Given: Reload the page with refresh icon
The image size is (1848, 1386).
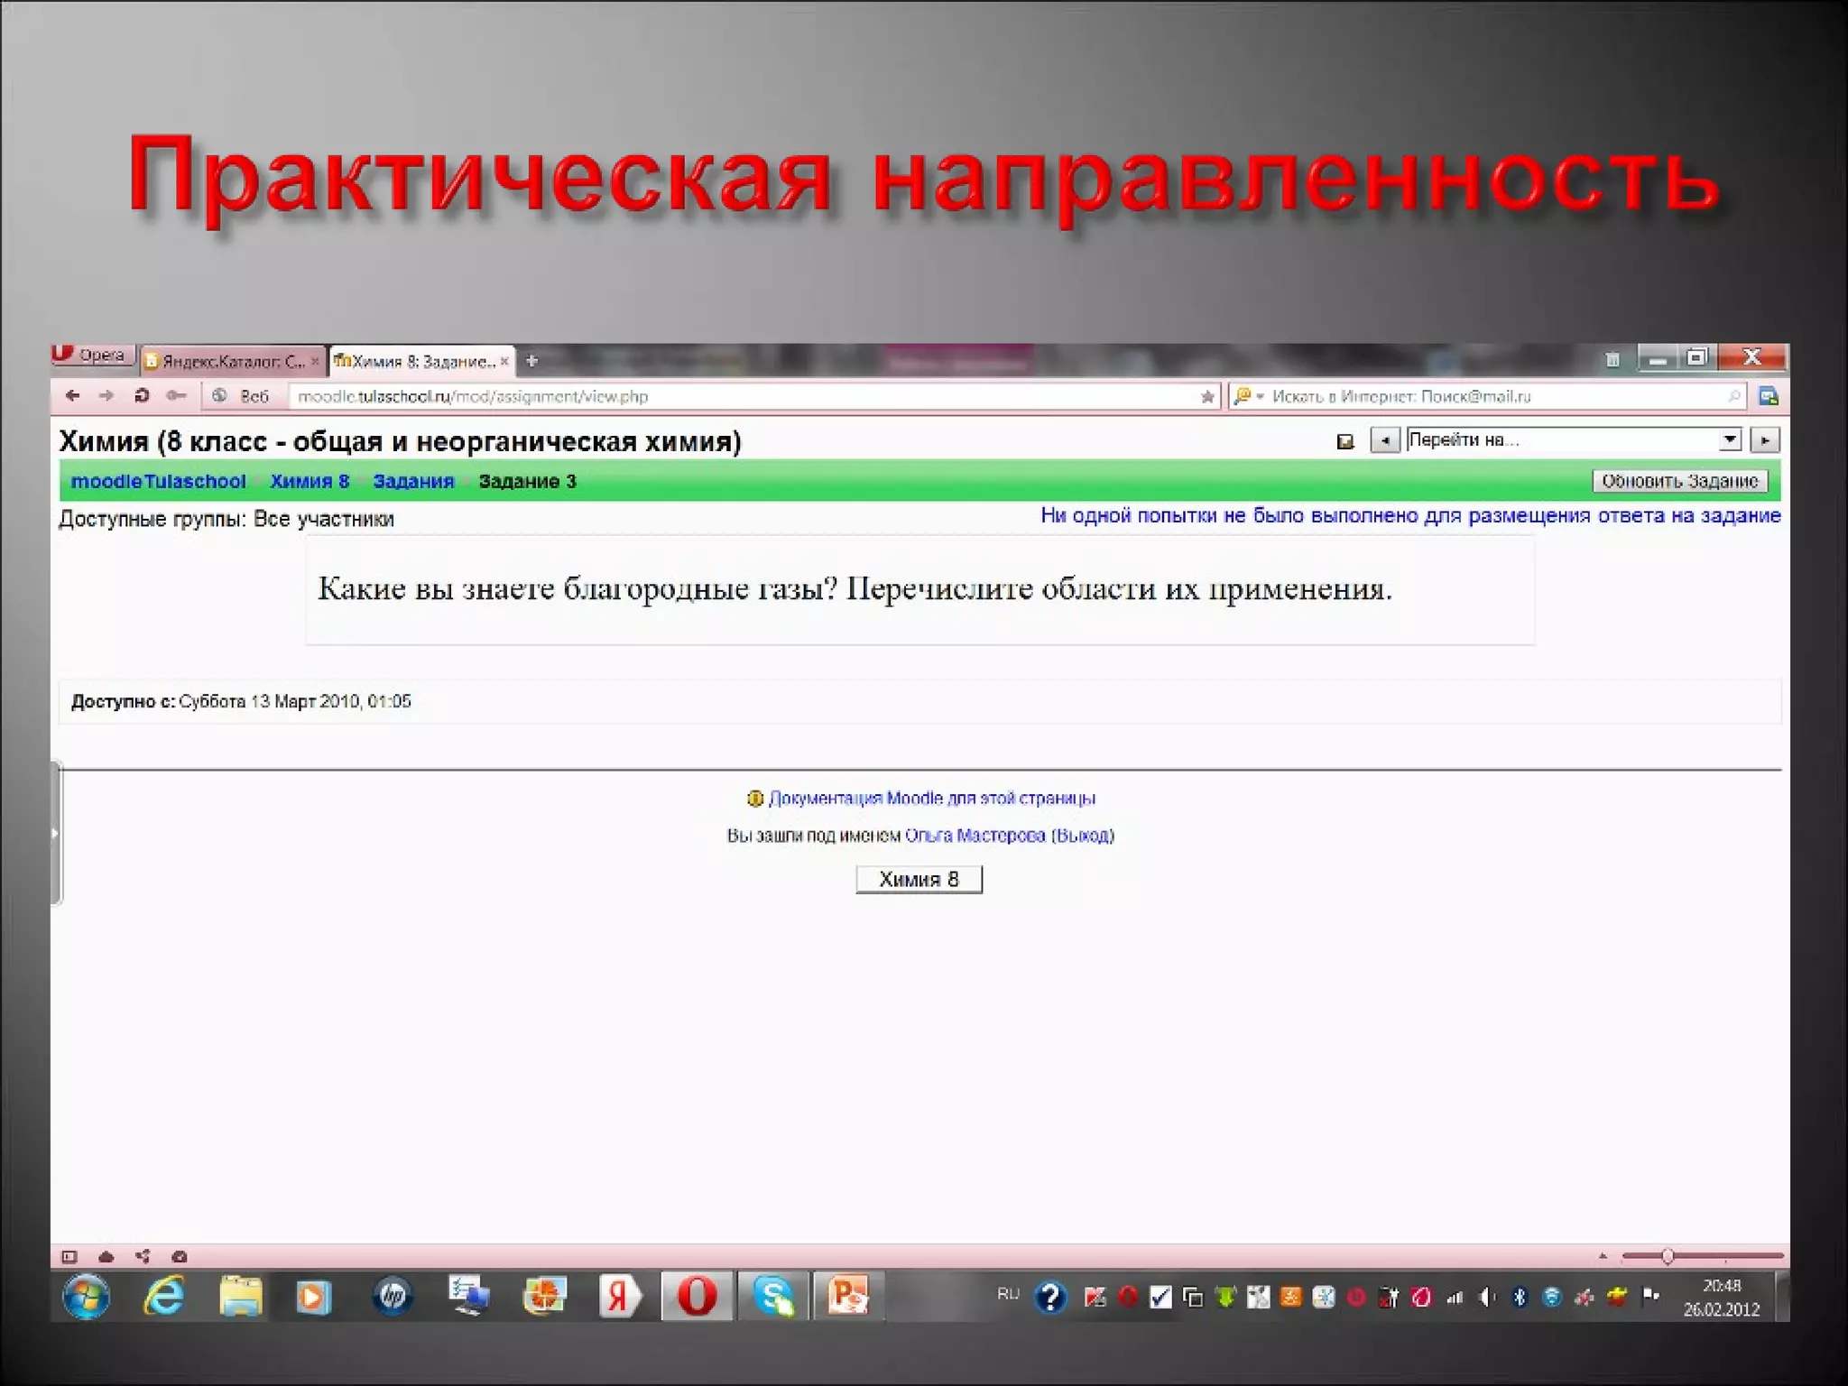Looking at the screenshot, I should (141, 396).
